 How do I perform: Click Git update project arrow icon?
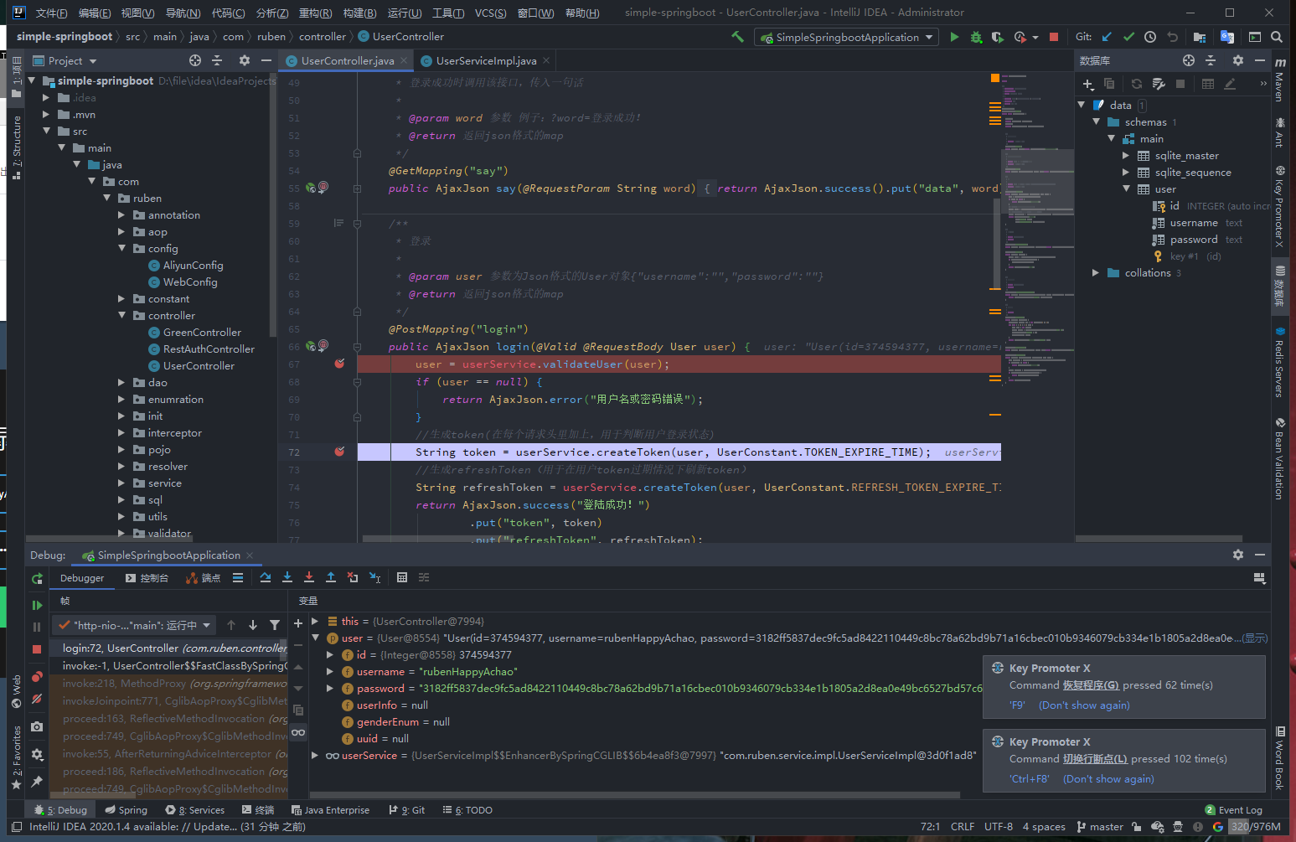click(1107, 37)
